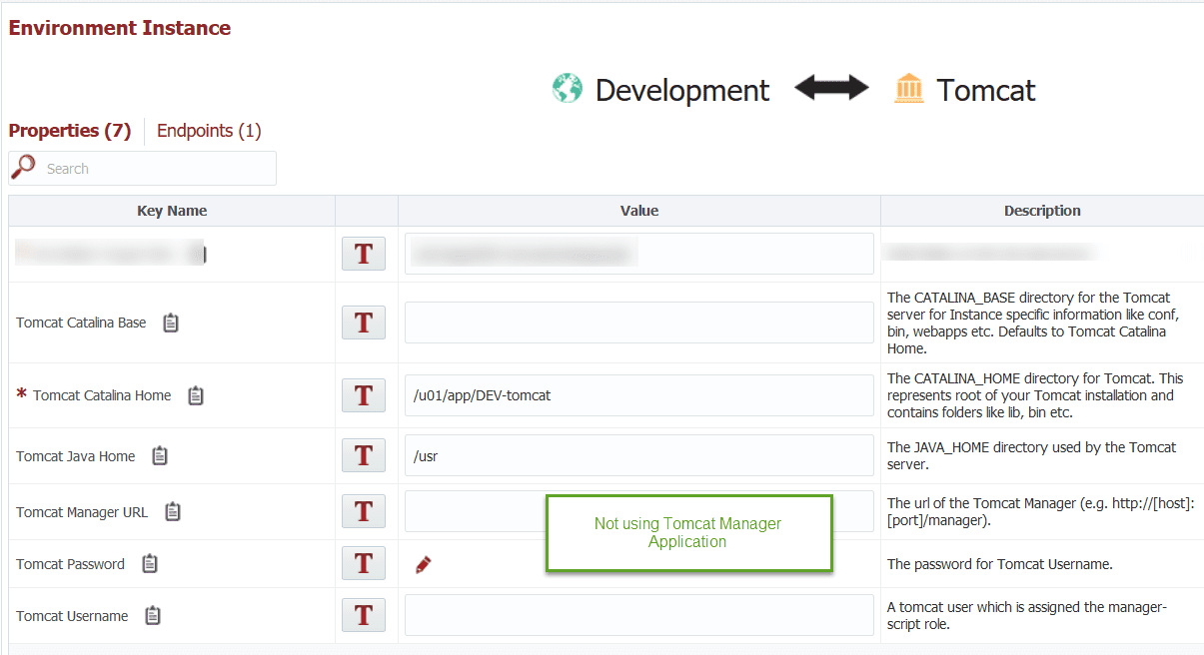Click the Tomcat building icon
The width and height of the screenshot is (1204, 655).
click(x=909, y=88)
